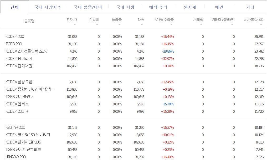Screen dimensions: 272x164
Task: Click market cap value 8,613
Action: (x=260, y=142)
